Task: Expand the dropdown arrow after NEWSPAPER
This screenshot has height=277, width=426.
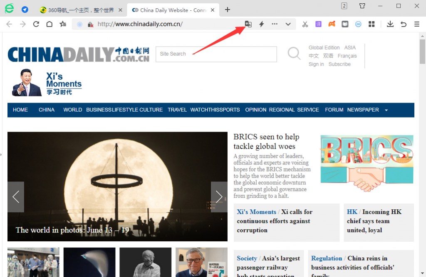Action: 386,110
